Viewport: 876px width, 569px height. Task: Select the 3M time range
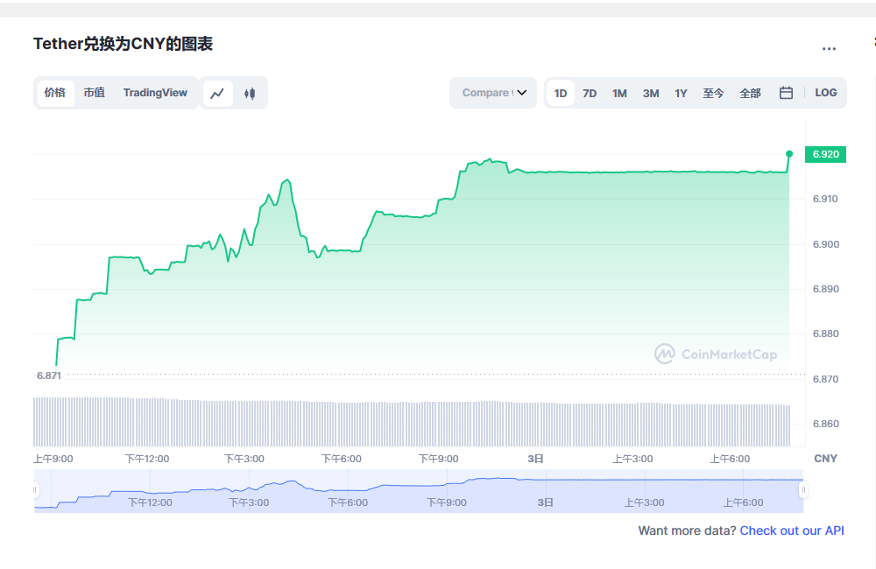(x=651, y=94)
